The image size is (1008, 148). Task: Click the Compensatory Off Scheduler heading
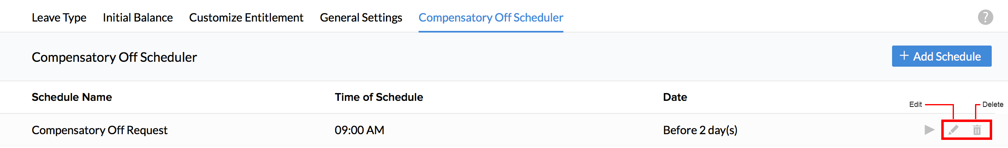pyautogui.click(x=114, y=57)
